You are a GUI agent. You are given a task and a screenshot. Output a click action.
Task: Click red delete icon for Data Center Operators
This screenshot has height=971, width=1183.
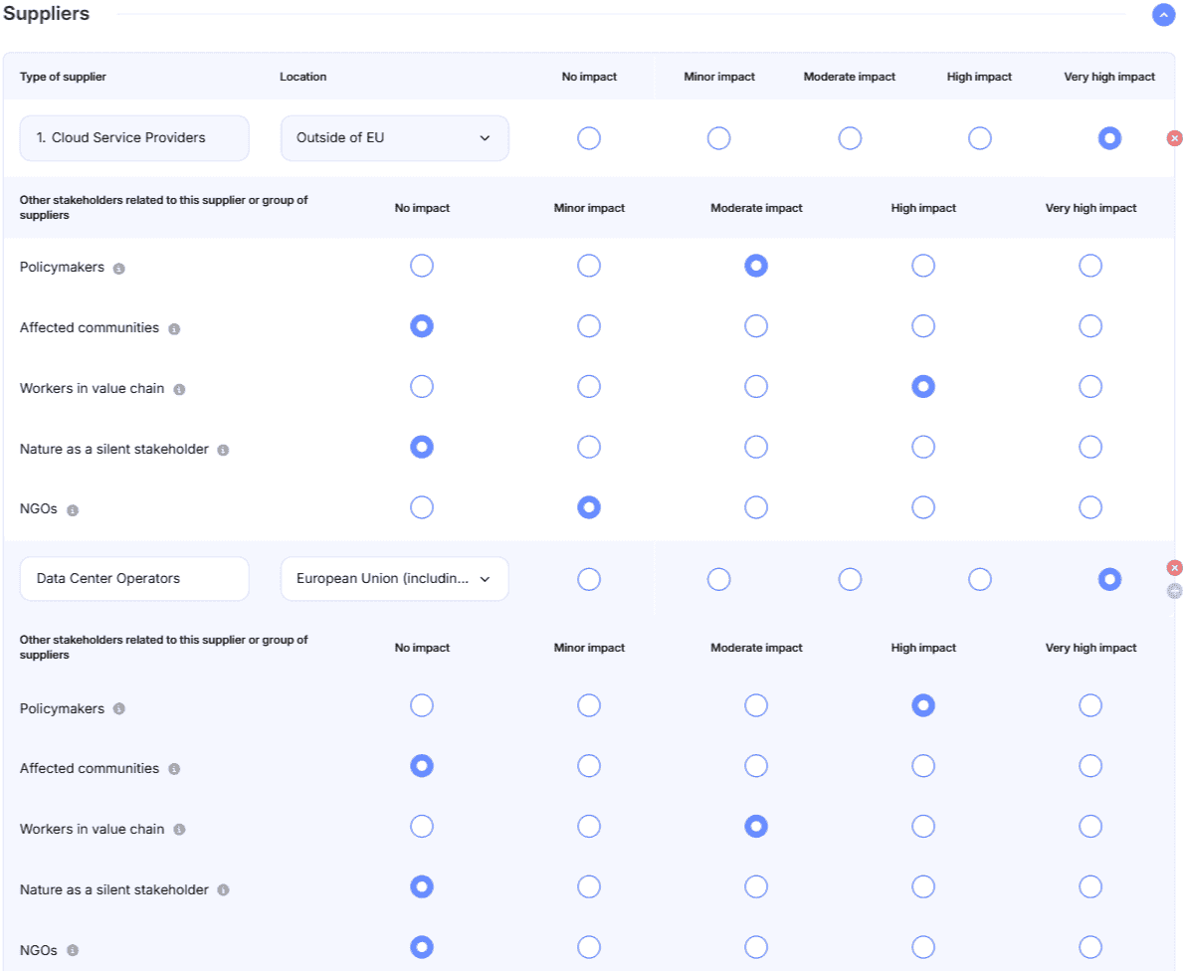coord(1174,568)
